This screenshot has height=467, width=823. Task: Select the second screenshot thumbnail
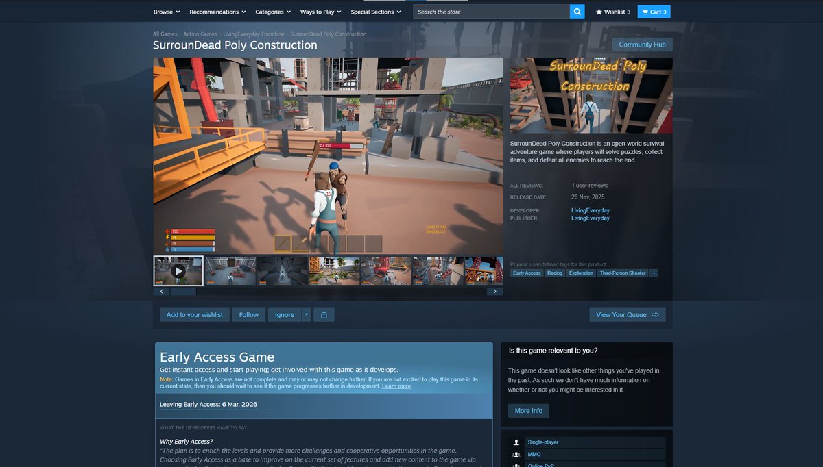[230, 270]
